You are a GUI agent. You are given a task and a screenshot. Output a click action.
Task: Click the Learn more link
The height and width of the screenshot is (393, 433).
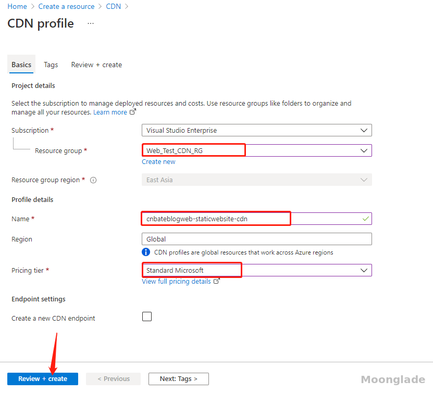pos(110,112)
